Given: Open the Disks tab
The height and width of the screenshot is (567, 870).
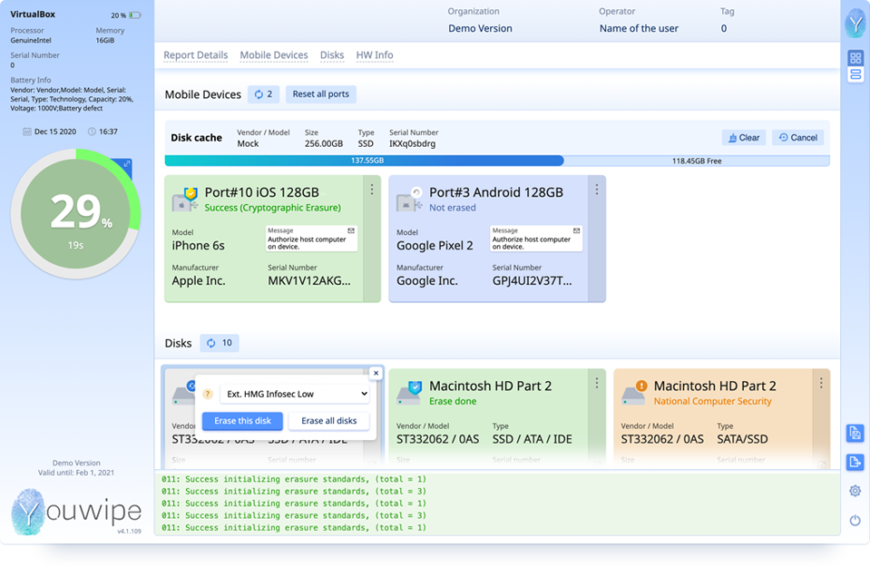Looking at the screenshot, I should (x=332, y=55).
